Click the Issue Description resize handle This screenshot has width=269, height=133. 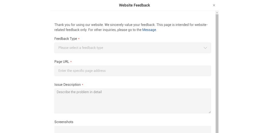210,112
